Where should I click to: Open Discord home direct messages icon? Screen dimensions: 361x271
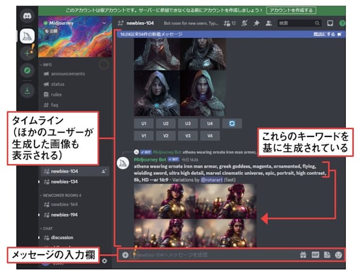click(x=27, y=16)
